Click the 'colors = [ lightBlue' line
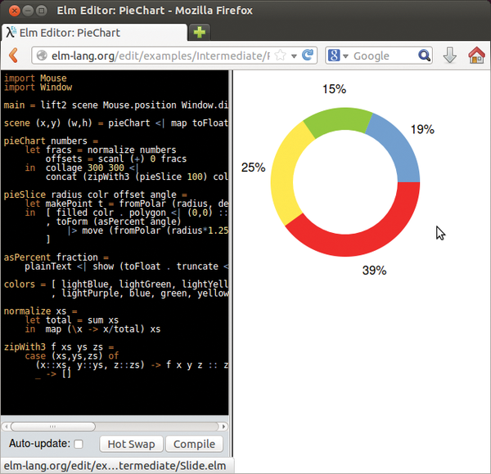The height and width of the screenshot is (474, 491). click(x=116, y=284)
